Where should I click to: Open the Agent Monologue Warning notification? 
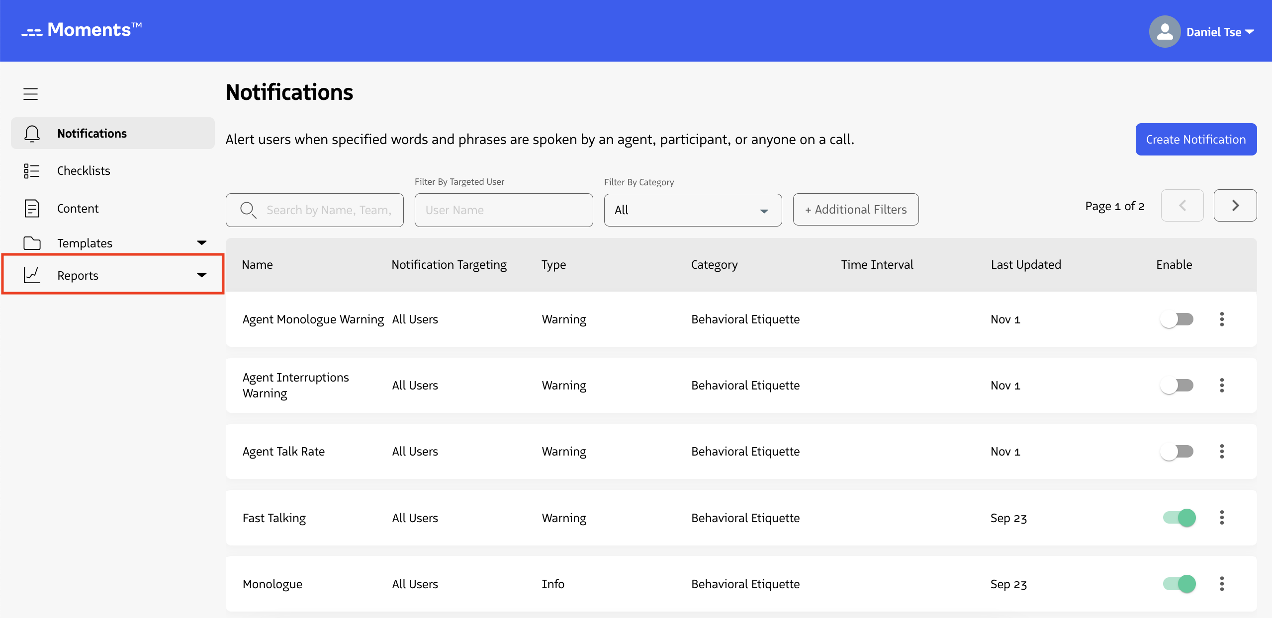point(313,319)
